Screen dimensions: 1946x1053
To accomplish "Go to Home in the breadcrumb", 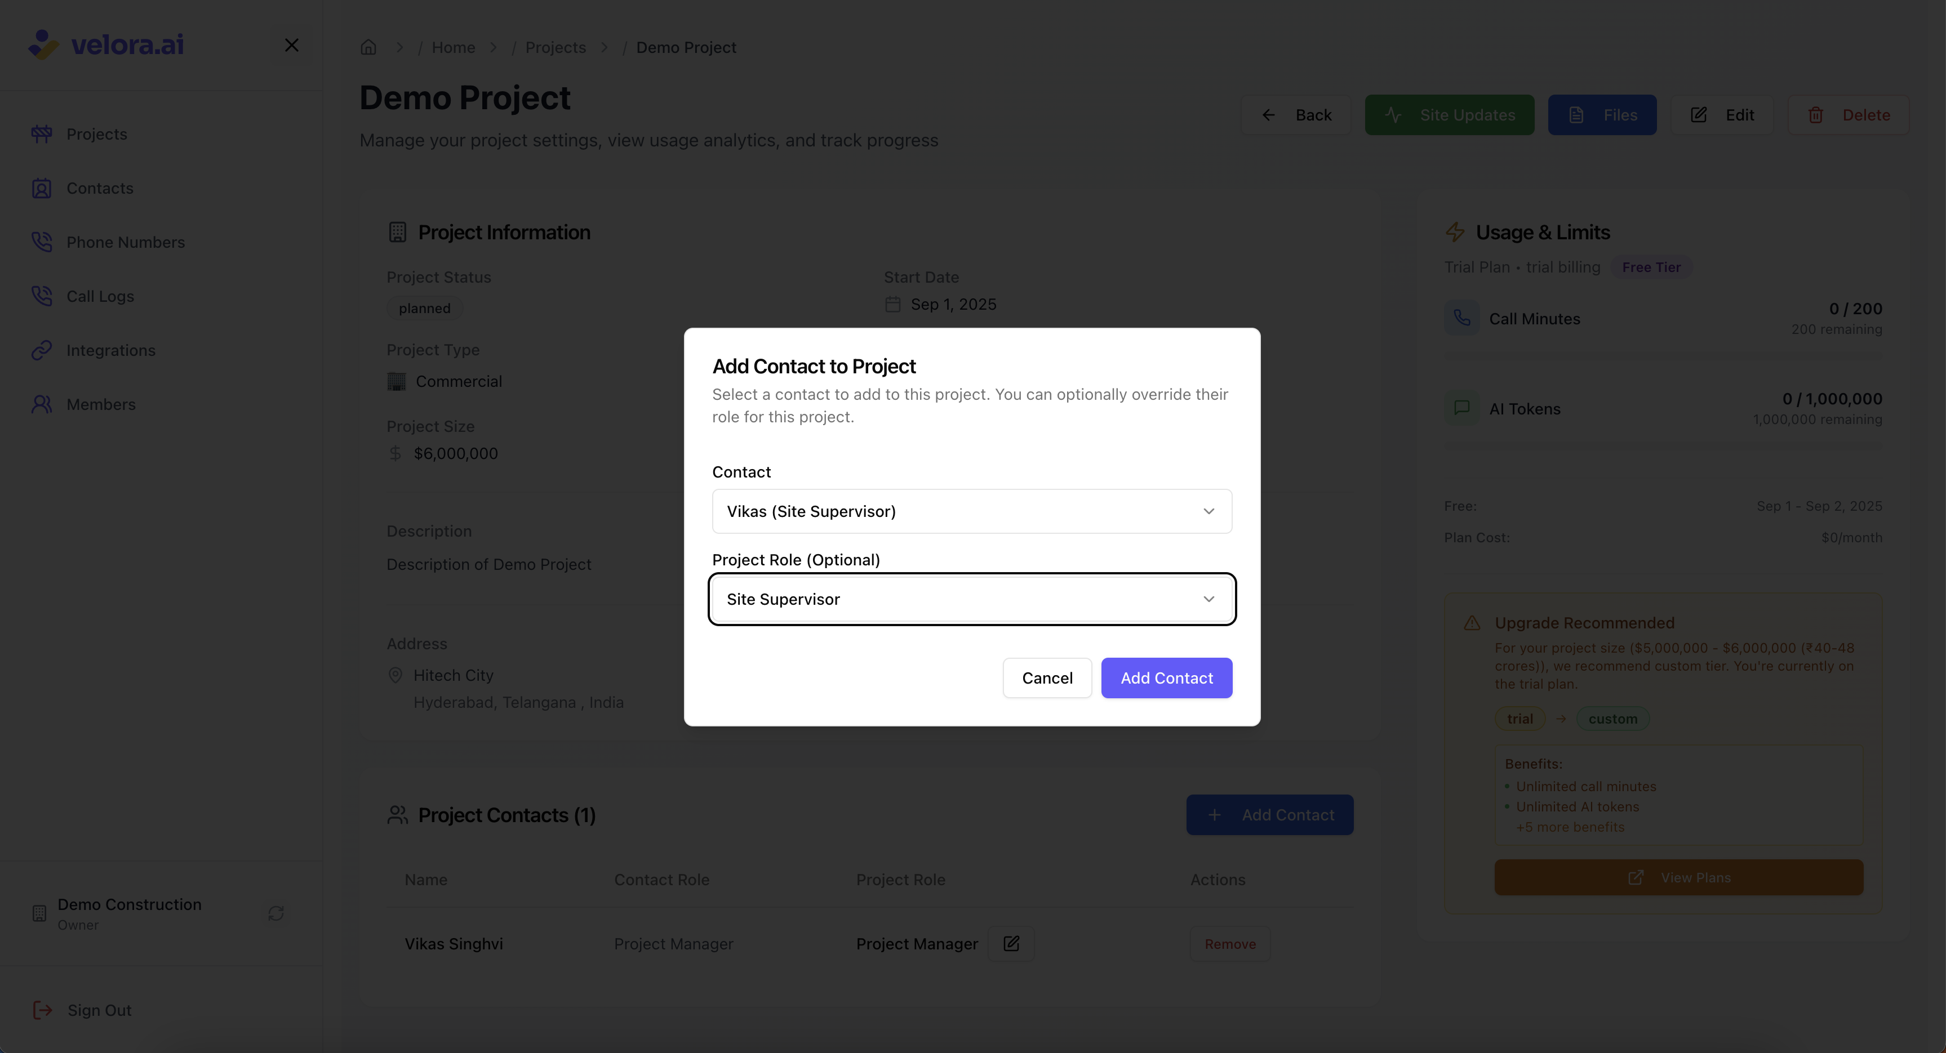I will (x=454, y=47).
